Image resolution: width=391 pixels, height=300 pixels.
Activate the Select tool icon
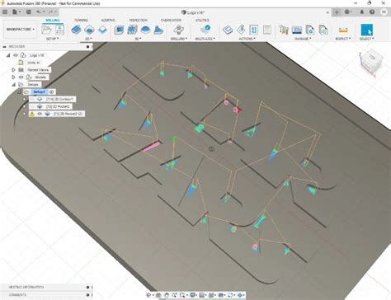point(366,30)
